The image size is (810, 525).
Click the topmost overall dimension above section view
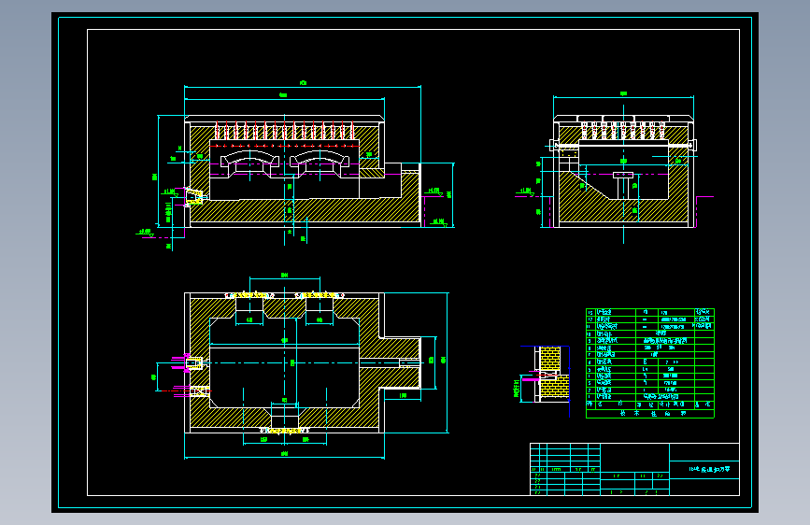[303, 84]
